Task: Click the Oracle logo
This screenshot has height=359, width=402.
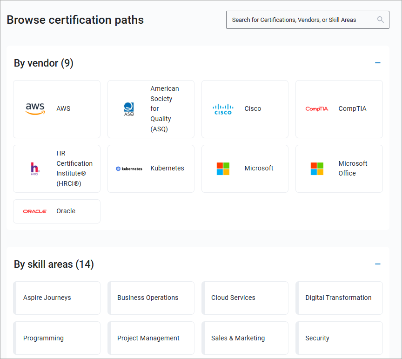Action: (x=35, y=211)
